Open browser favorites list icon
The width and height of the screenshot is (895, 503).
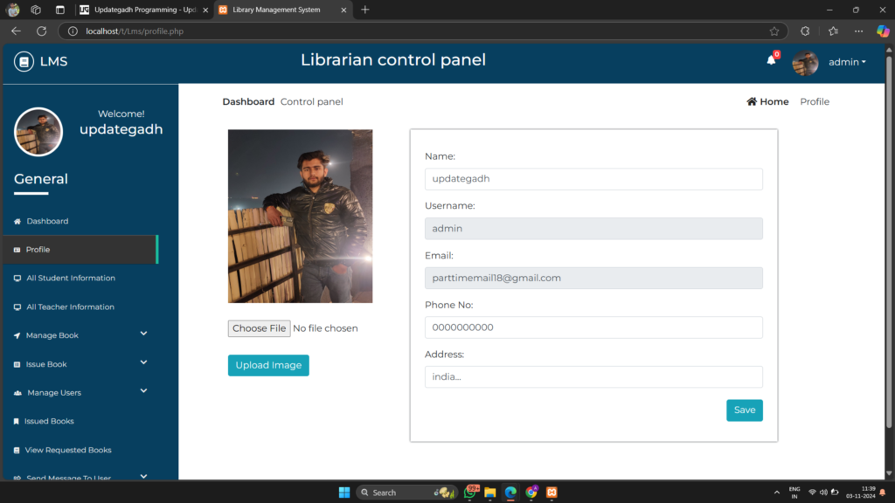pos(833,31)
